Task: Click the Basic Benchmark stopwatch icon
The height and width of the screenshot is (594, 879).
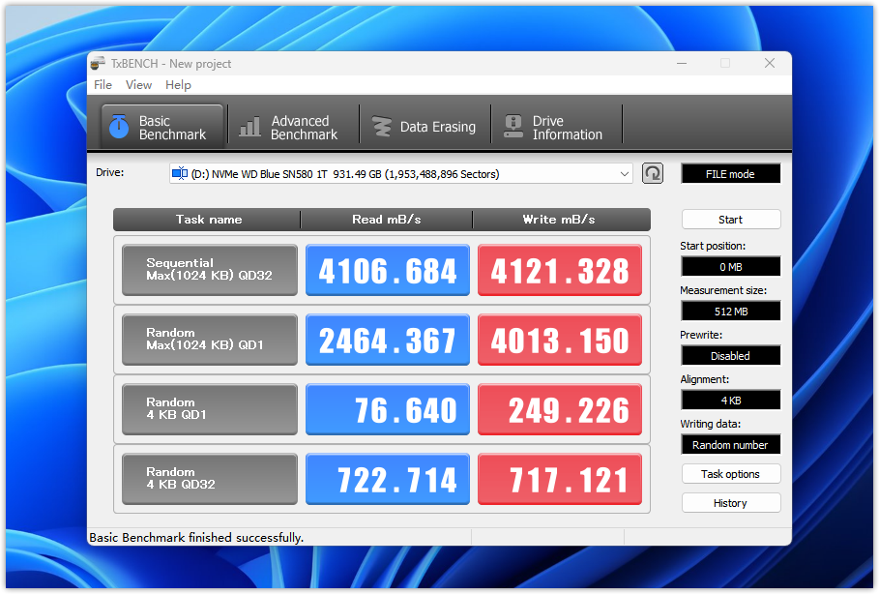Action: tap(119, 127)
